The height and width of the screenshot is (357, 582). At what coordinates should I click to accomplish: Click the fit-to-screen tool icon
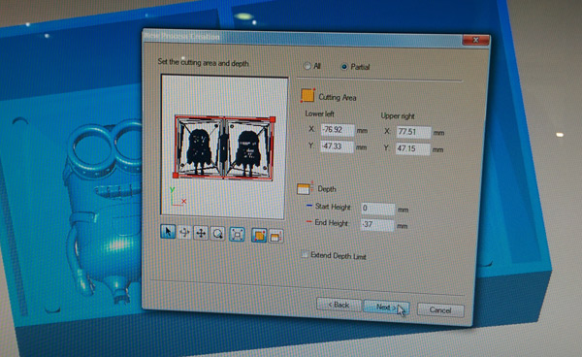point(237,235)
